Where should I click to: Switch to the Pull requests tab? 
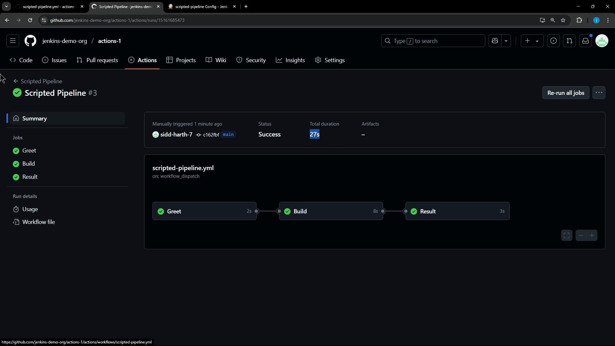[x=97, y=60]
